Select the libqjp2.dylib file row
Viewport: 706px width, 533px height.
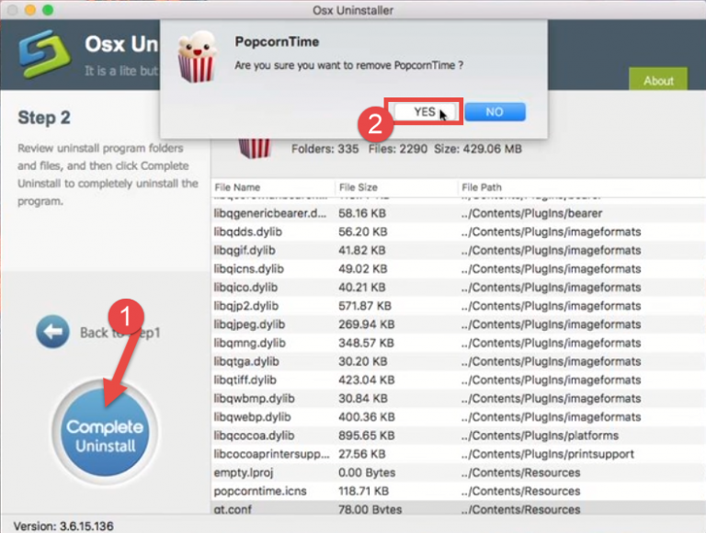(x=459, y=306)
